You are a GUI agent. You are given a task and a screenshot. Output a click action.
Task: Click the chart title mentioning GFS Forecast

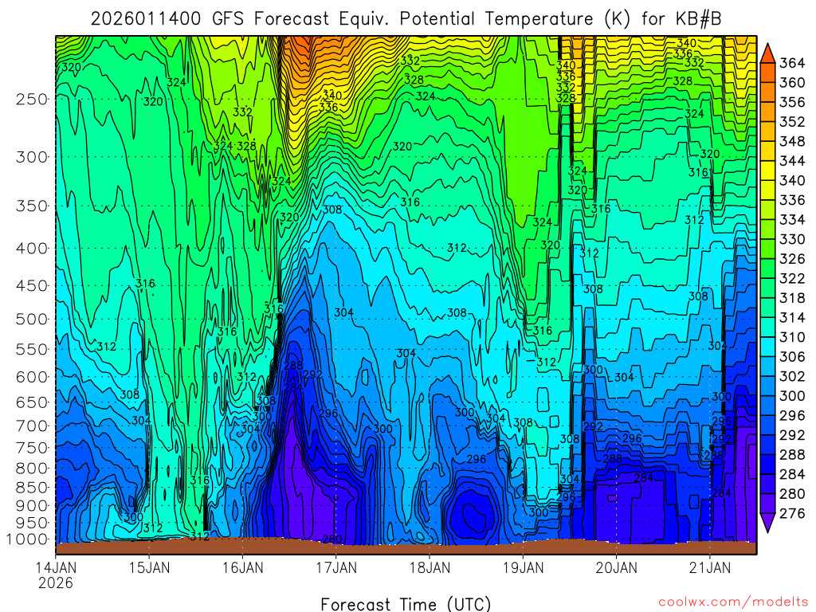[x=406, y=19]
